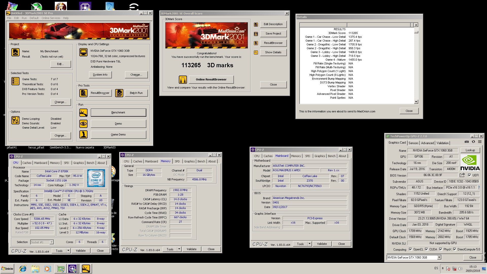Click the Inicio start button
487x274 pixels.
[7, 269]
